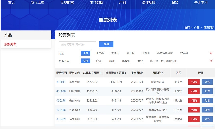Sort by 所属行业 column header

[x=158, y=73]
